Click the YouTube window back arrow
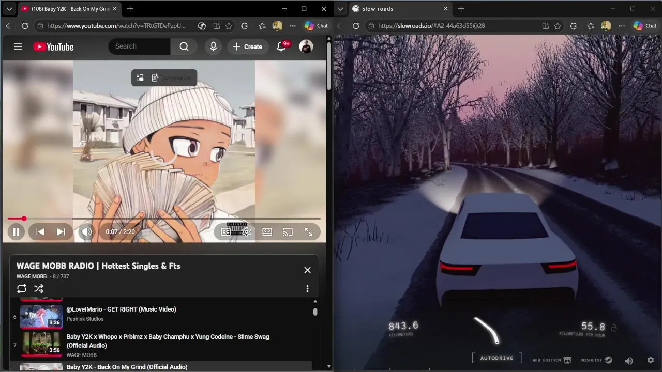 [x=9, y=26]
